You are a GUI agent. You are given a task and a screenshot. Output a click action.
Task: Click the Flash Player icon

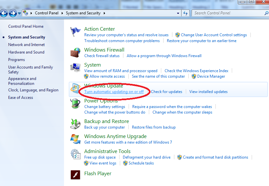point(75,175)
